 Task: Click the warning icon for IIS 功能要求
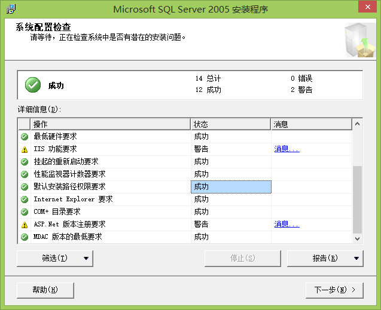pyautogui.click(x=25, y=149)
